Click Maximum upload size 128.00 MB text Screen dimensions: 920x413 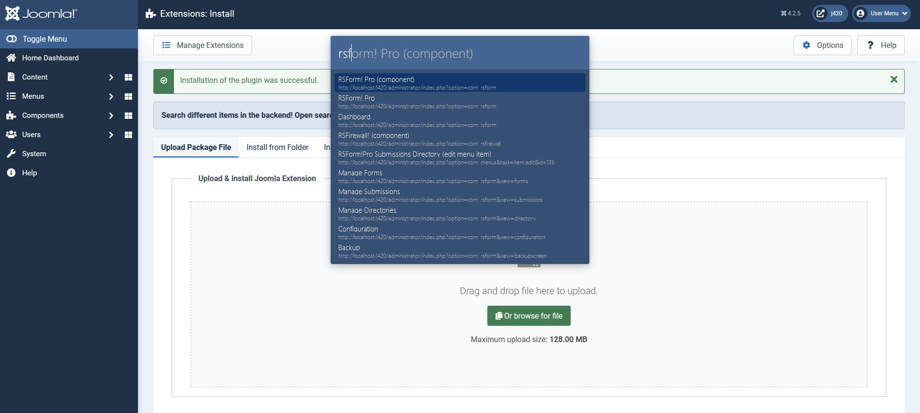(529, 339)
